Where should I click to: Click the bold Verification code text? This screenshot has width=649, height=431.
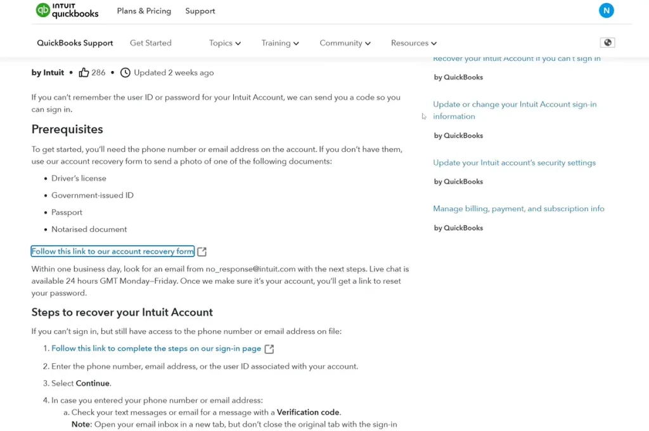(308, 413)
